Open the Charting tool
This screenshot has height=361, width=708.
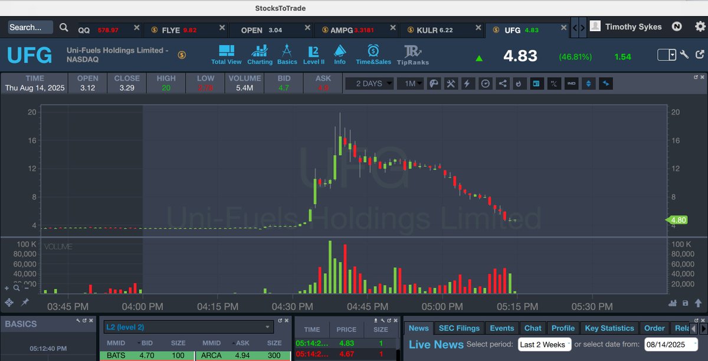[260, 54]
